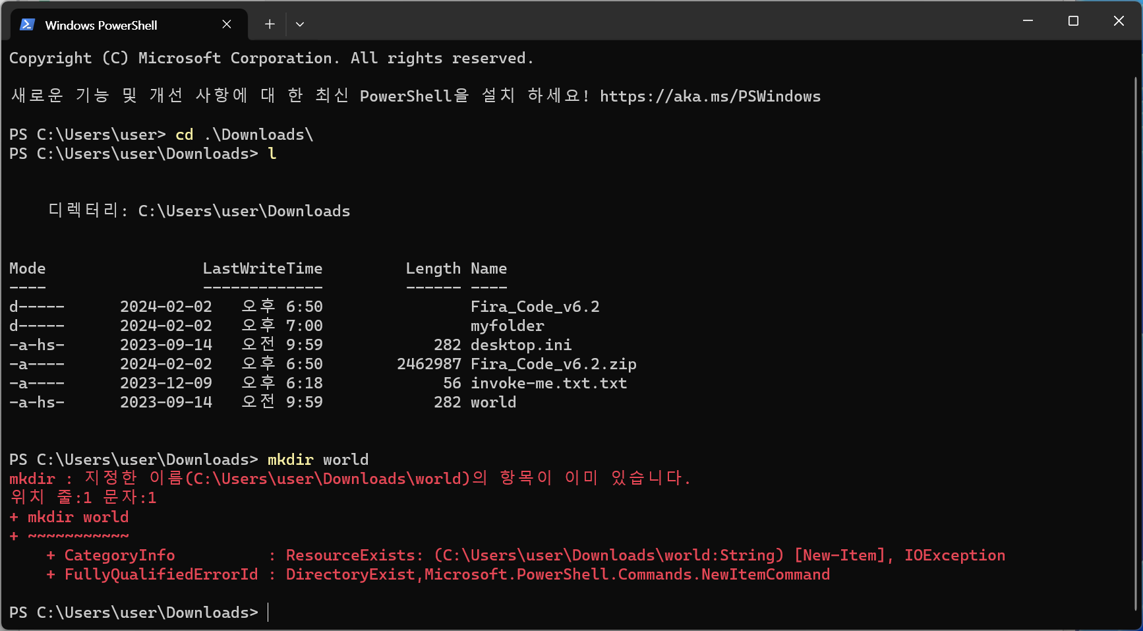1143x631 pixels.
Task: Open the https://aka.ms/PSWindows link
Action: [710, 96]
